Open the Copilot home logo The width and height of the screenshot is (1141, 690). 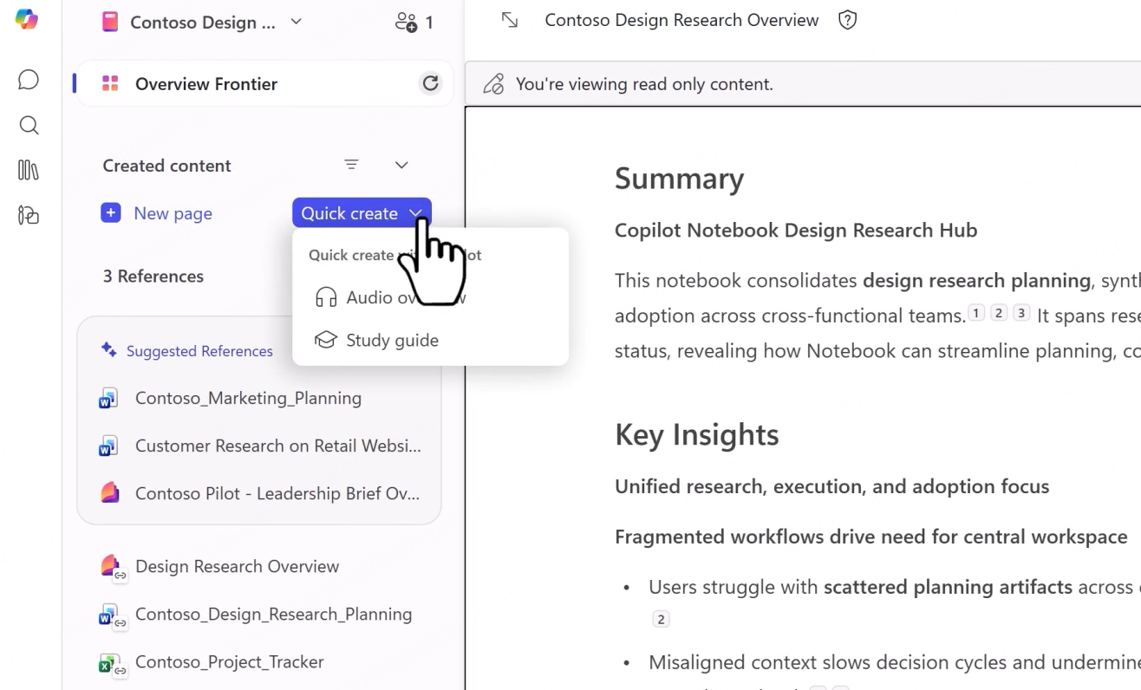coord(27,19)
